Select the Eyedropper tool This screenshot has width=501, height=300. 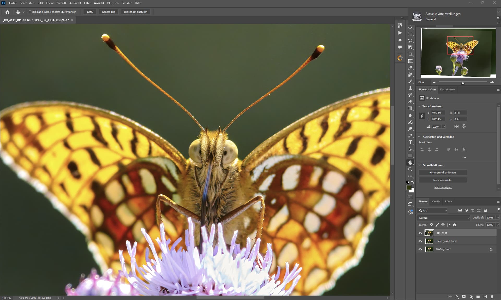click(410, 68)
